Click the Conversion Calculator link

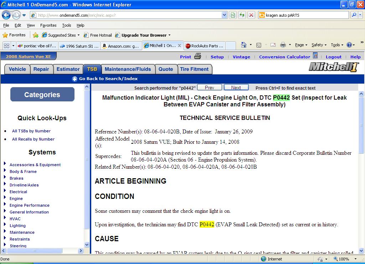[284, 57]
